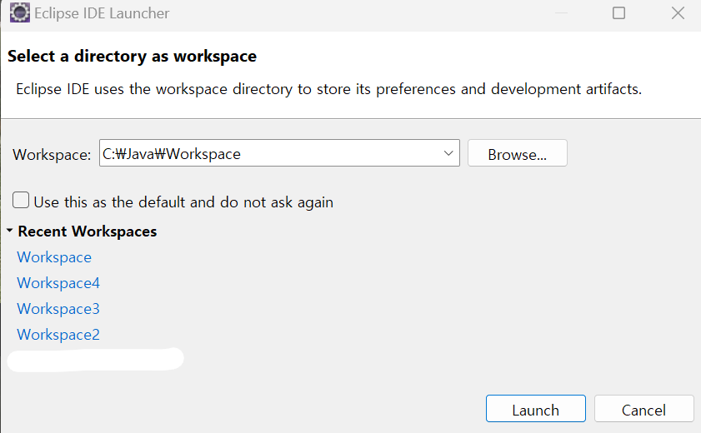701x433 pixels.
Task: Click the 'Eclipse IDE Launcher' title text
Action: 102,13
